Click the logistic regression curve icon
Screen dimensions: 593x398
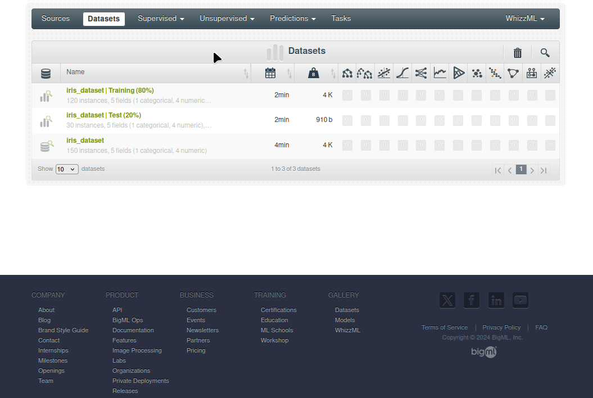pos(402,73)
